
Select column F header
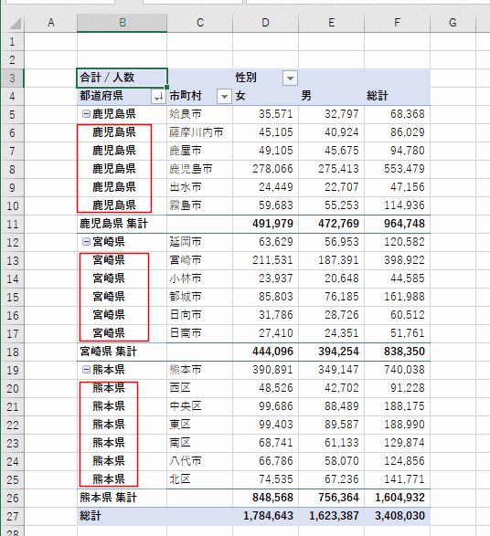(x=397, y=23)
